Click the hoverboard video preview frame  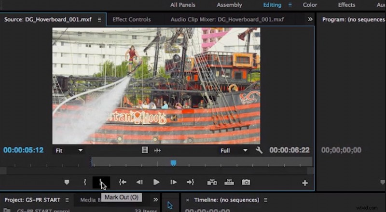(x=156, y=86)
